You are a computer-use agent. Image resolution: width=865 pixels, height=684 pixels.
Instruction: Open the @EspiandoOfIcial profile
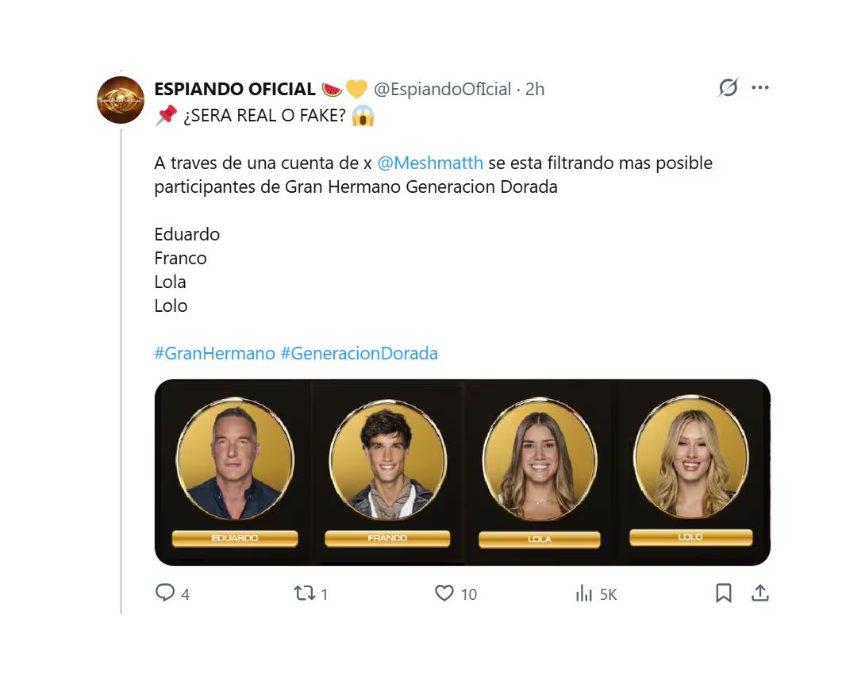pyautogui.click(x=441, y=89)
